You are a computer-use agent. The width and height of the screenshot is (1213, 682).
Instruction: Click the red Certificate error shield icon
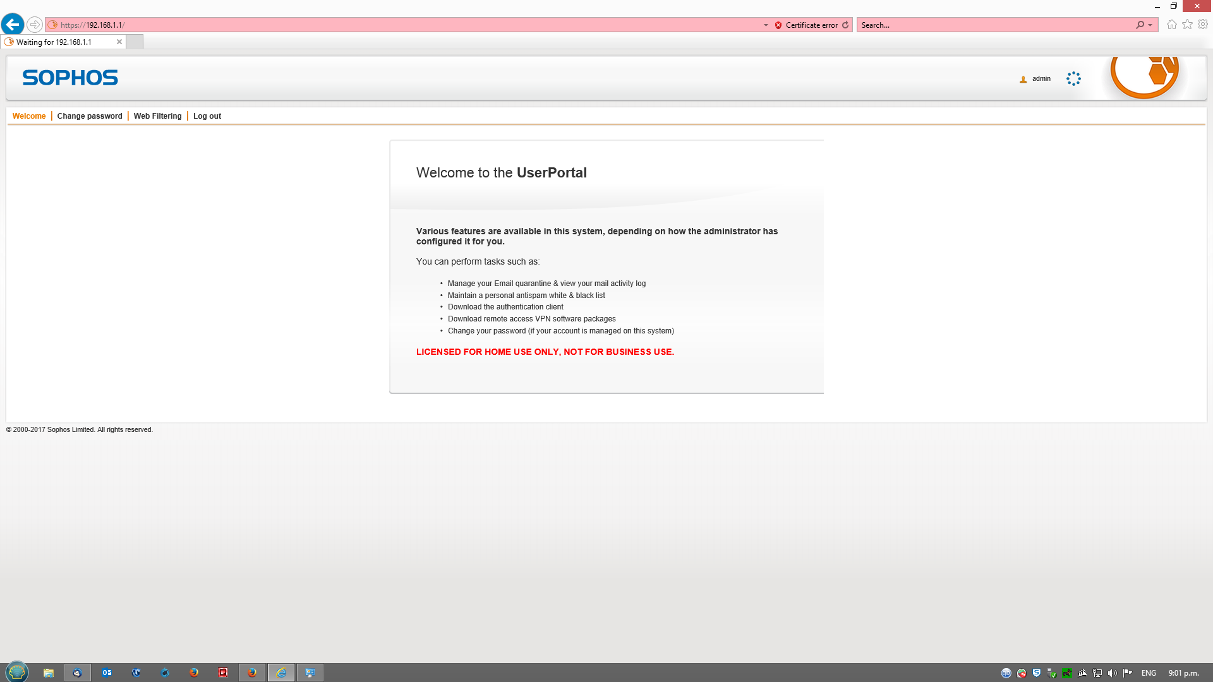point(778,25)
